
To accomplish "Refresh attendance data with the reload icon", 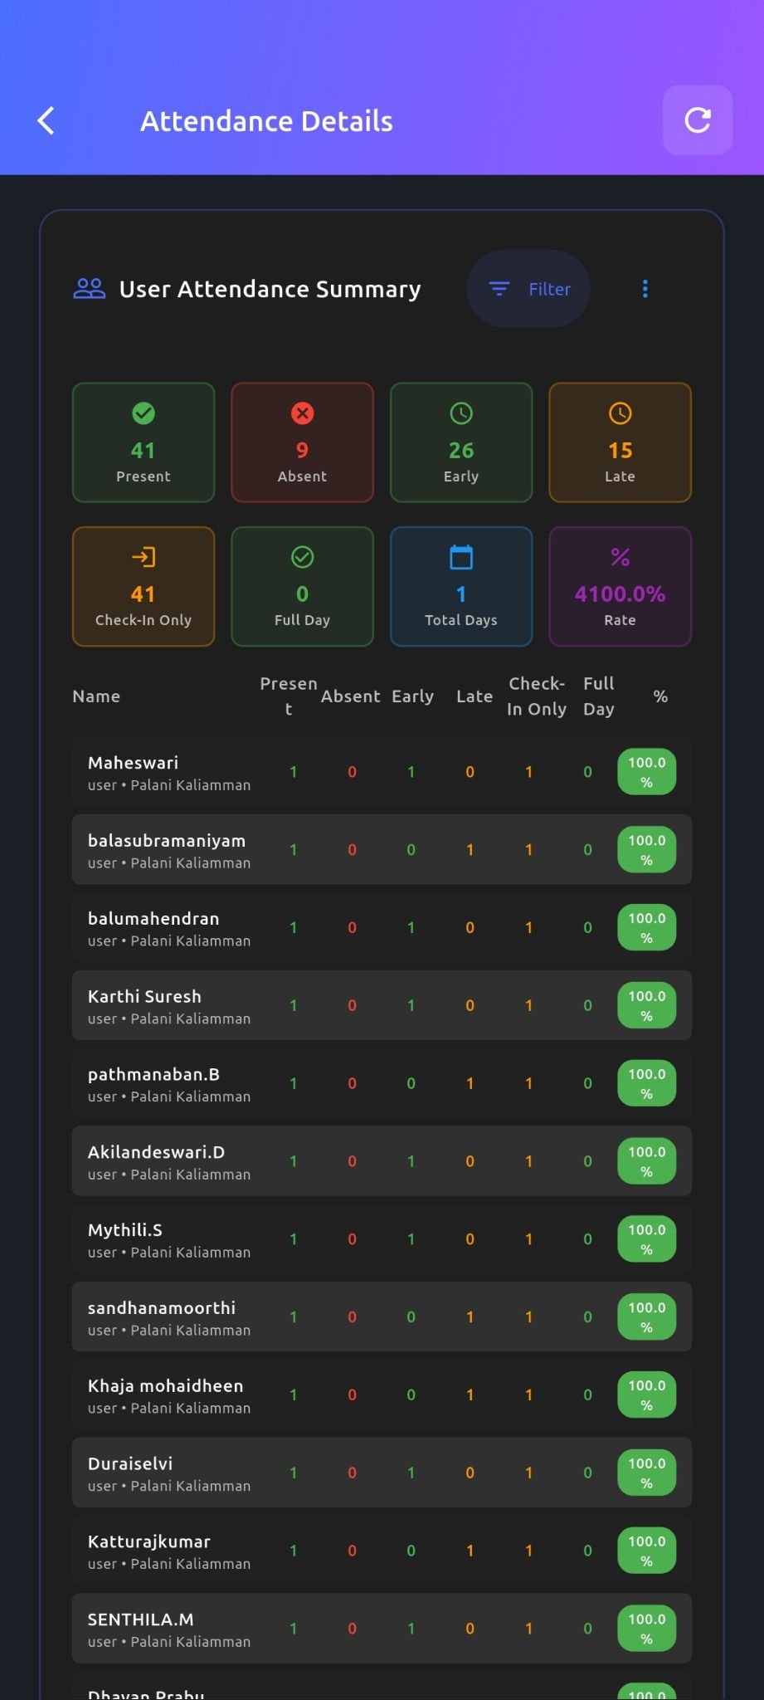I will click(x=698, y=120).
